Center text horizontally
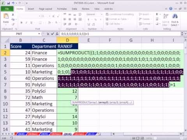Viewport: 187px width, 140px height. 70,19
